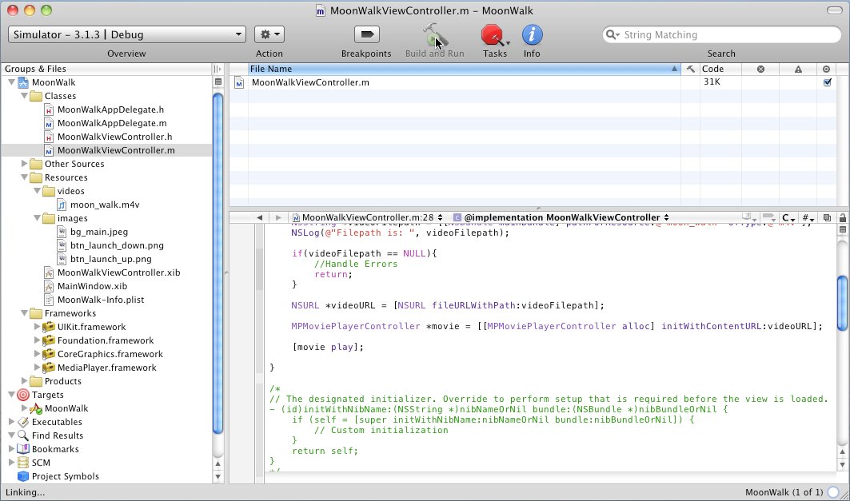Open the search options magnifier menu

point(613,34)
